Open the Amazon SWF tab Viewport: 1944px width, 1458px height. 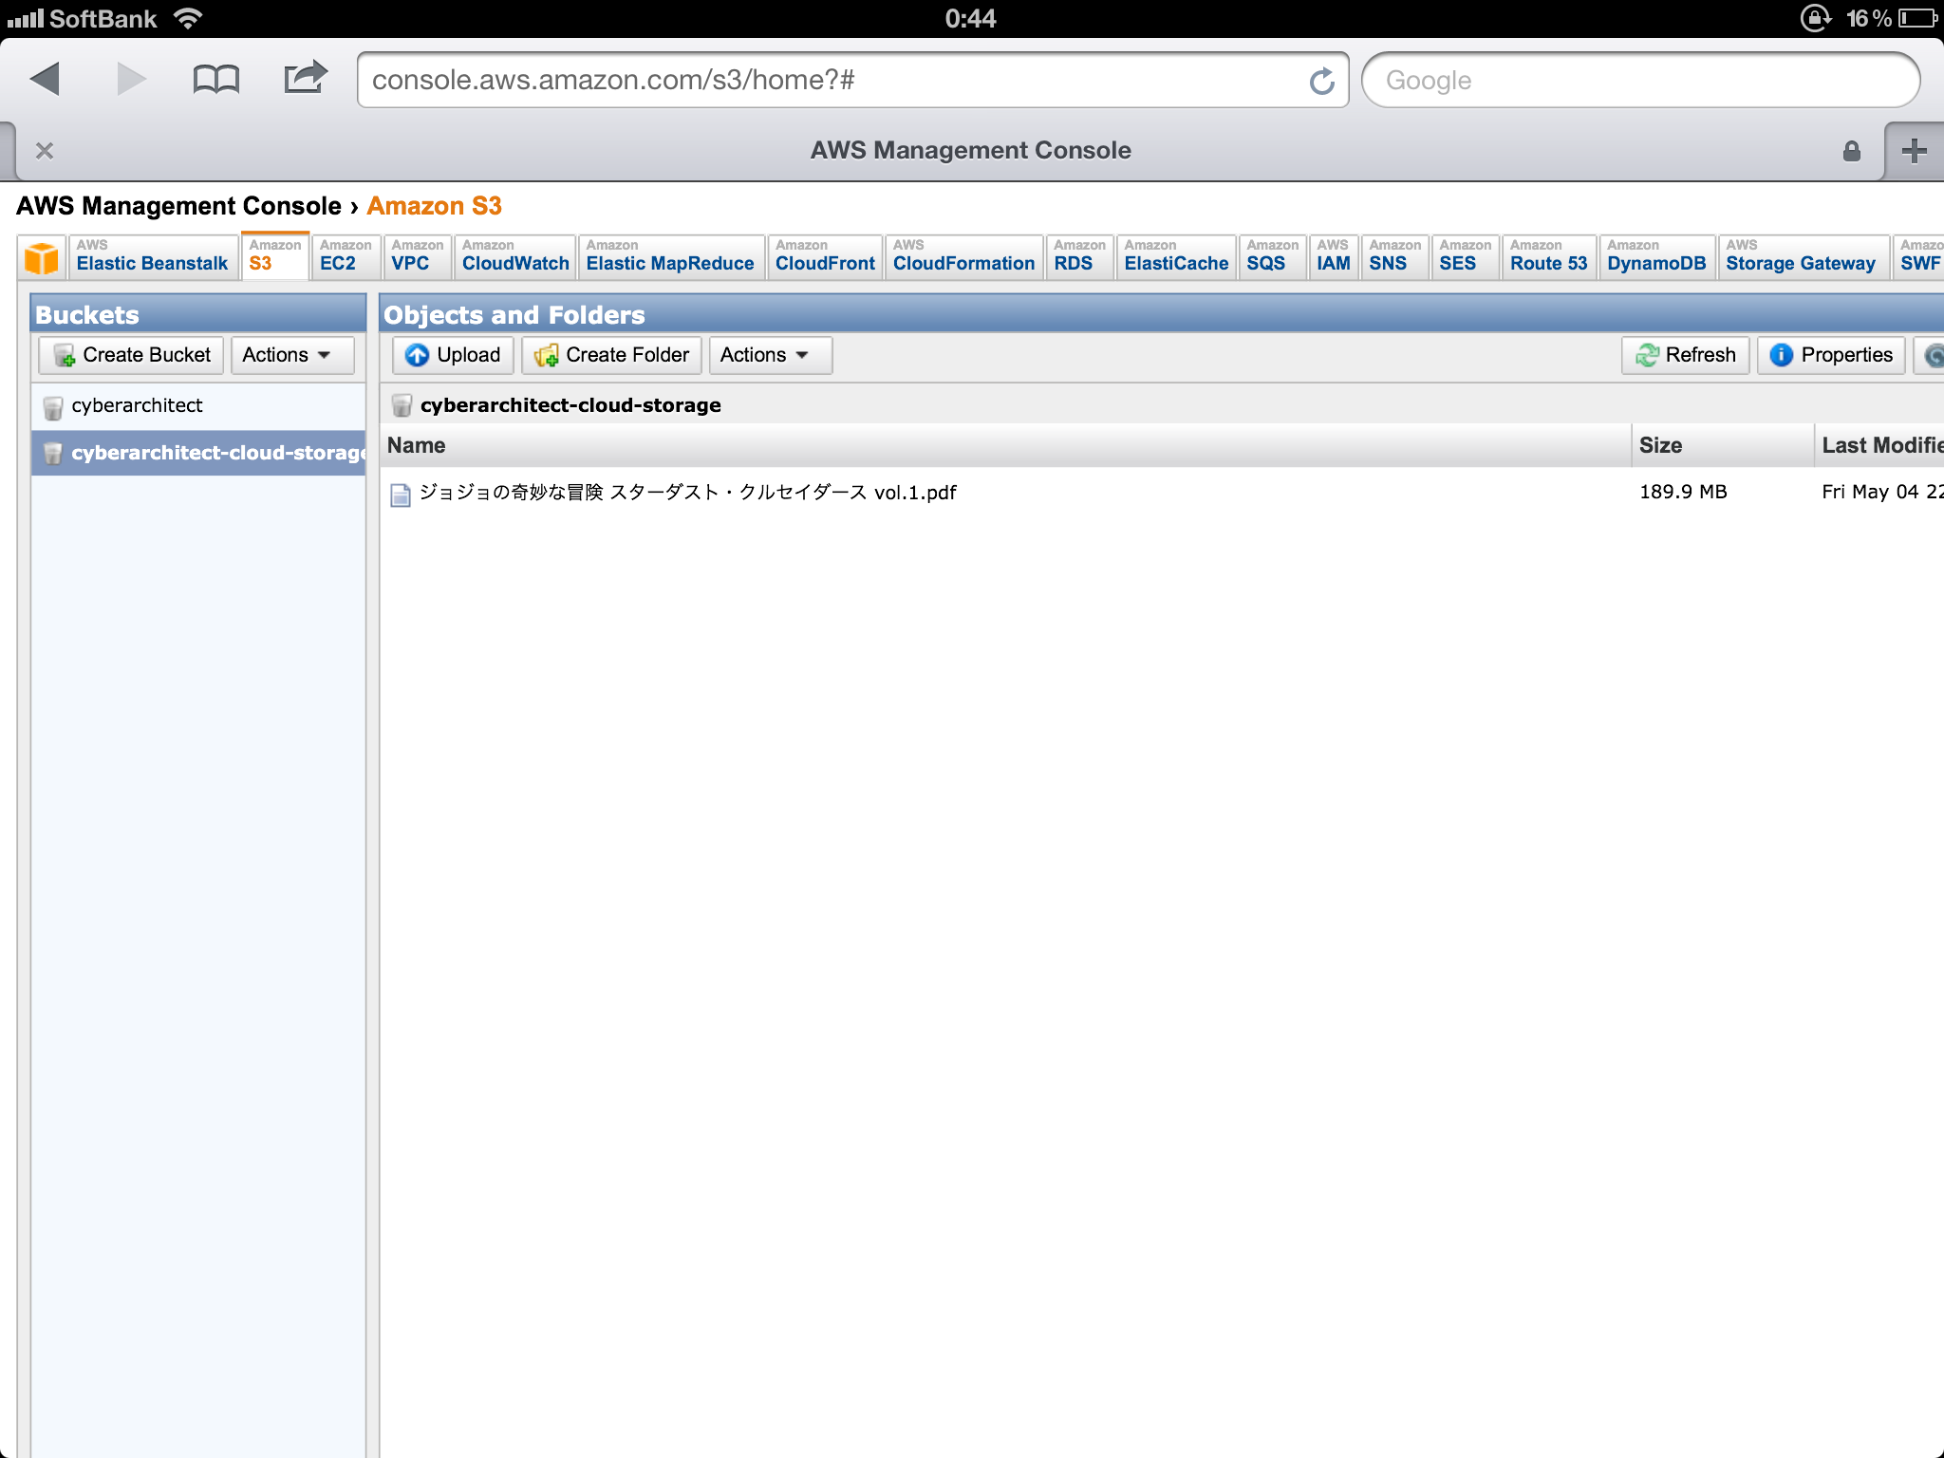click(1919, 256)
